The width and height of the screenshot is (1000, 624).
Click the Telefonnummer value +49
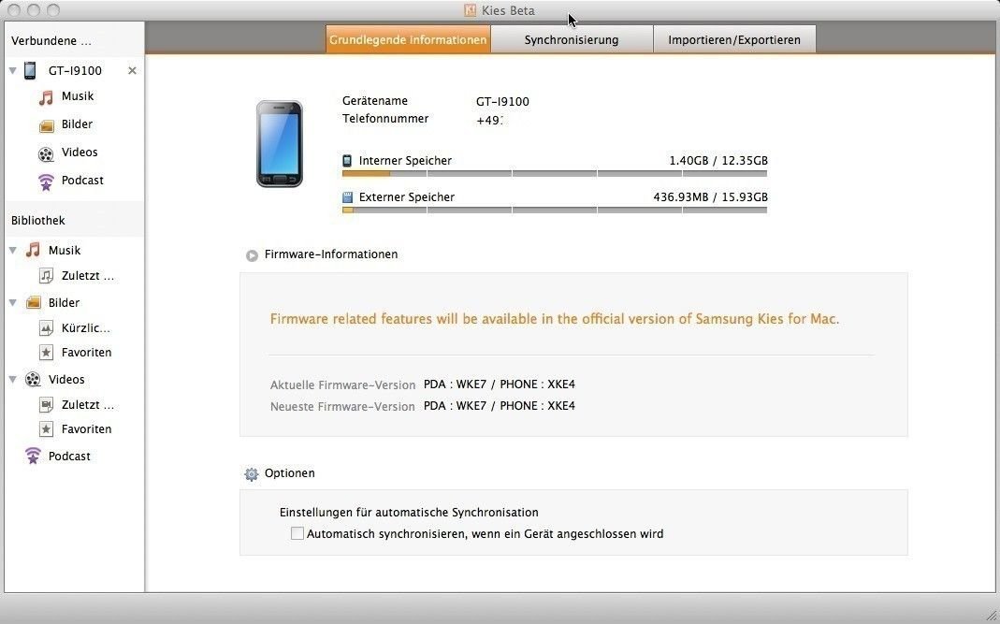click(x=490, y=120)
